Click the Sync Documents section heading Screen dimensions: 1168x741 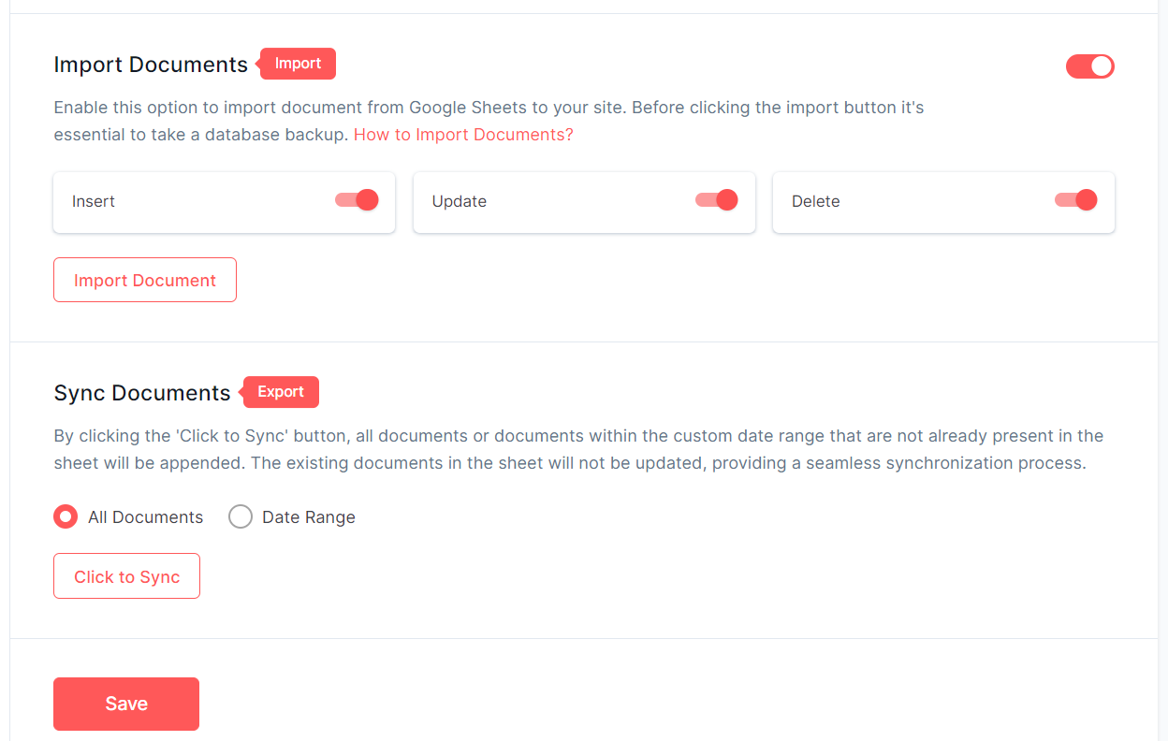click(x=141, y=393)
